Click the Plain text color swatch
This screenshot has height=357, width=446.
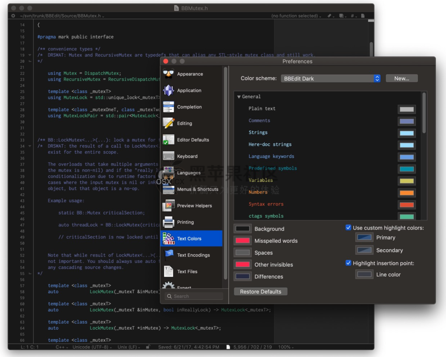[407, 109]
